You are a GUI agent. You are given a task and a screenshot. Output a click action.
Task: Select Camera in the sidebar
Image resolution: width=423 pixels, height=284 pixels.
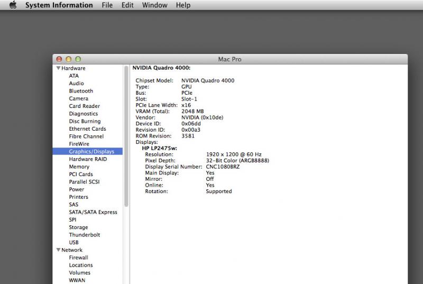[78, 98]
